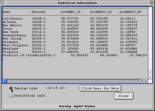Click the window collapse box in title bar
The height and width of the screenshot is (111, 155).
click(x=152, y=3)
